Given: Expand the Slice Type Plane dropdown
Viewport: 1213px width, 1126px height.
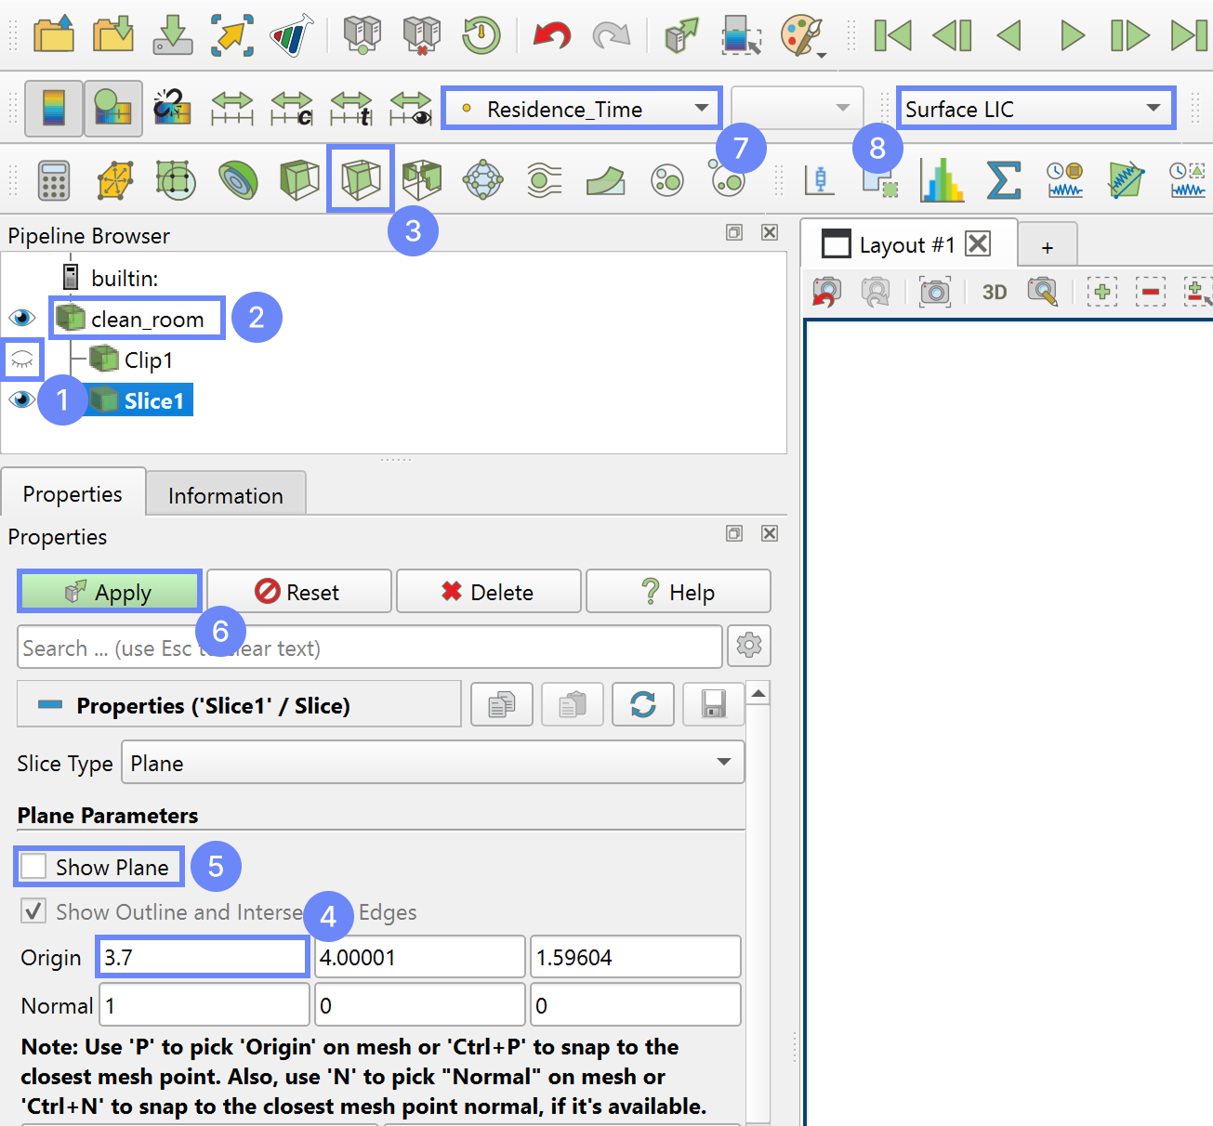Looking at the screenshot, I should 431,763.
